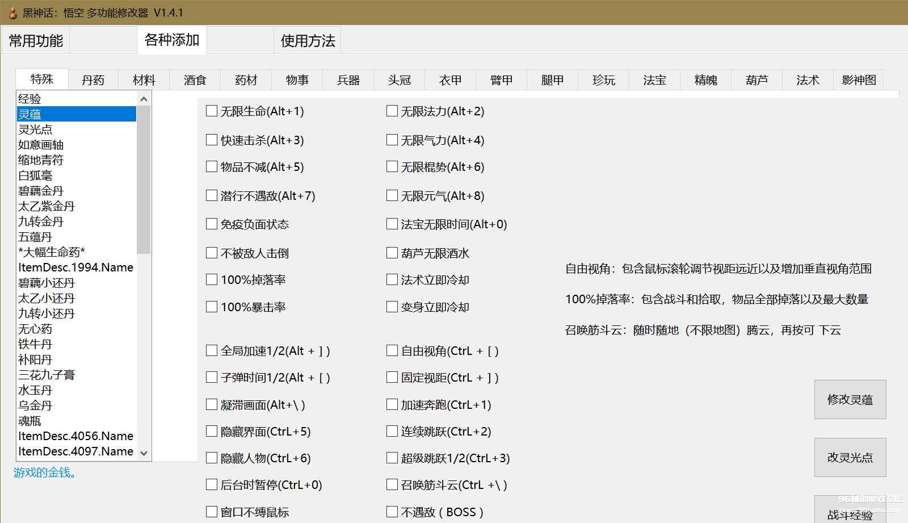Click the item list scrollbar thumb

point(144,179)
